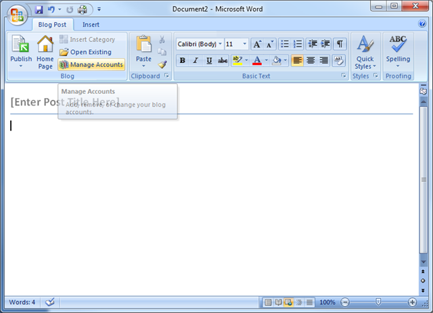Undo last action in Quick Access toolbar
Screen dimensions: 433x313
click(51, 9)
